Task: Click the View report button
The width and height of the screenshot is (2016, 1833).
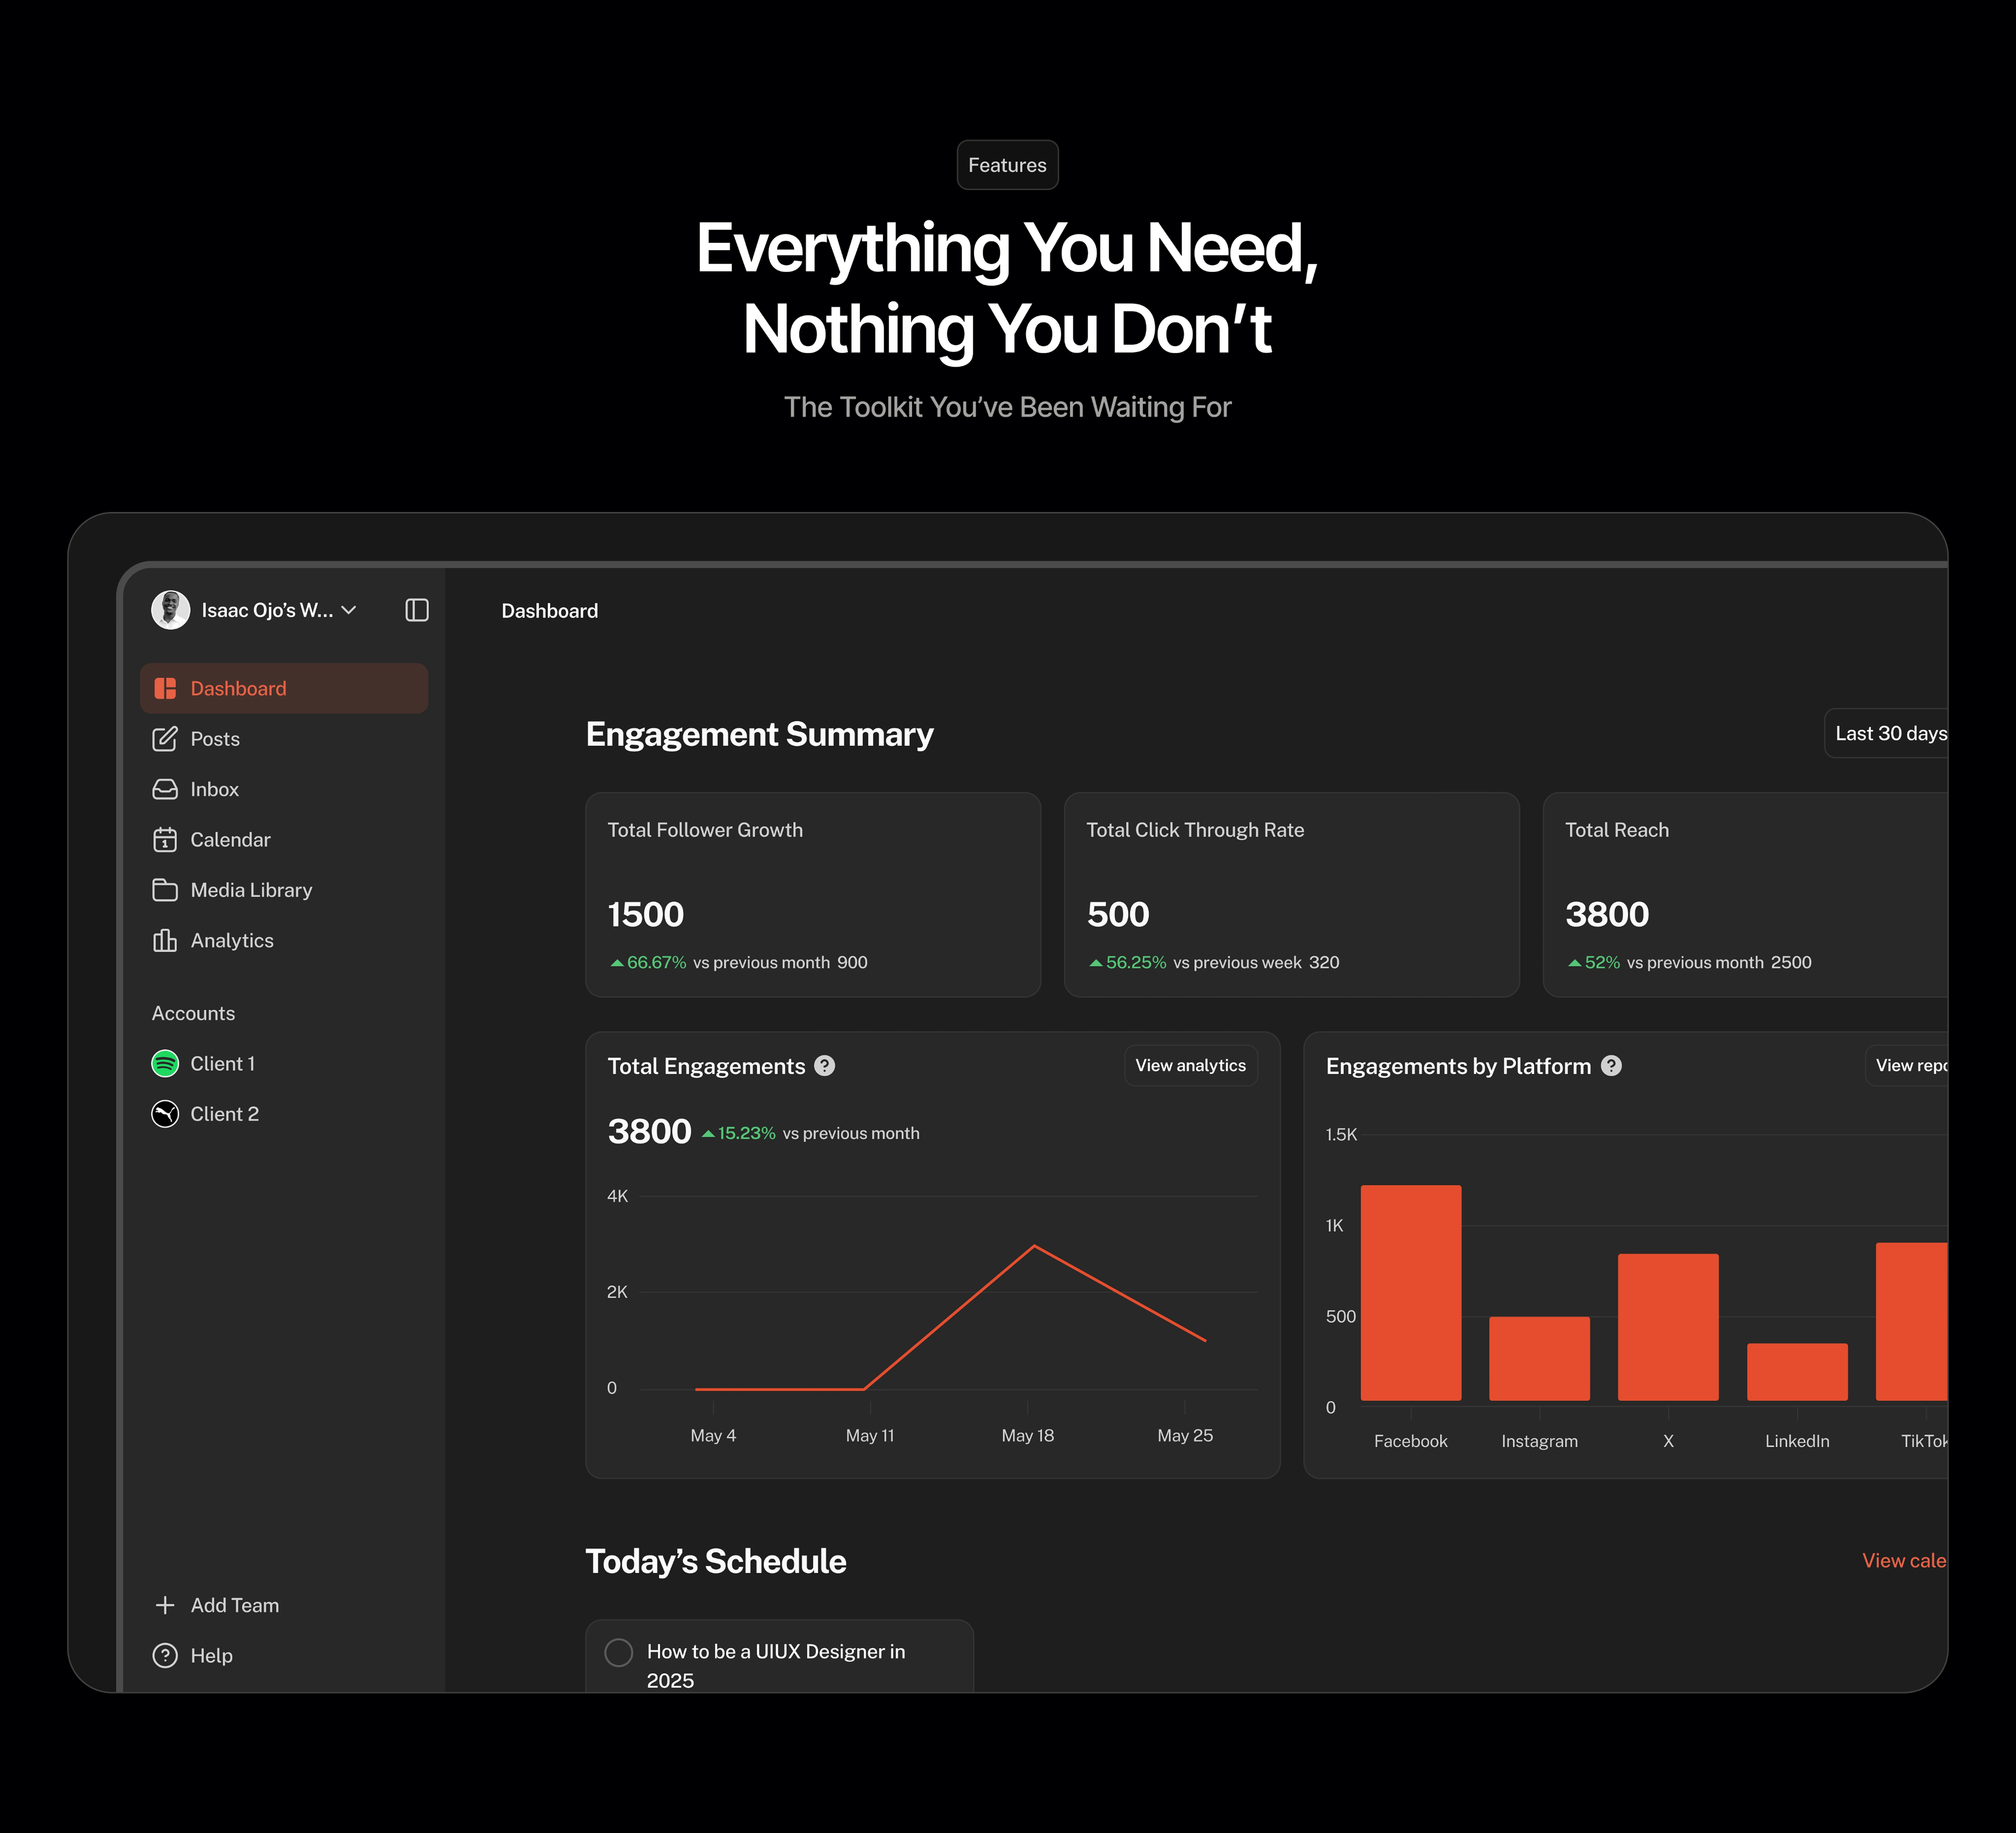Action: click(1906, 1066)
